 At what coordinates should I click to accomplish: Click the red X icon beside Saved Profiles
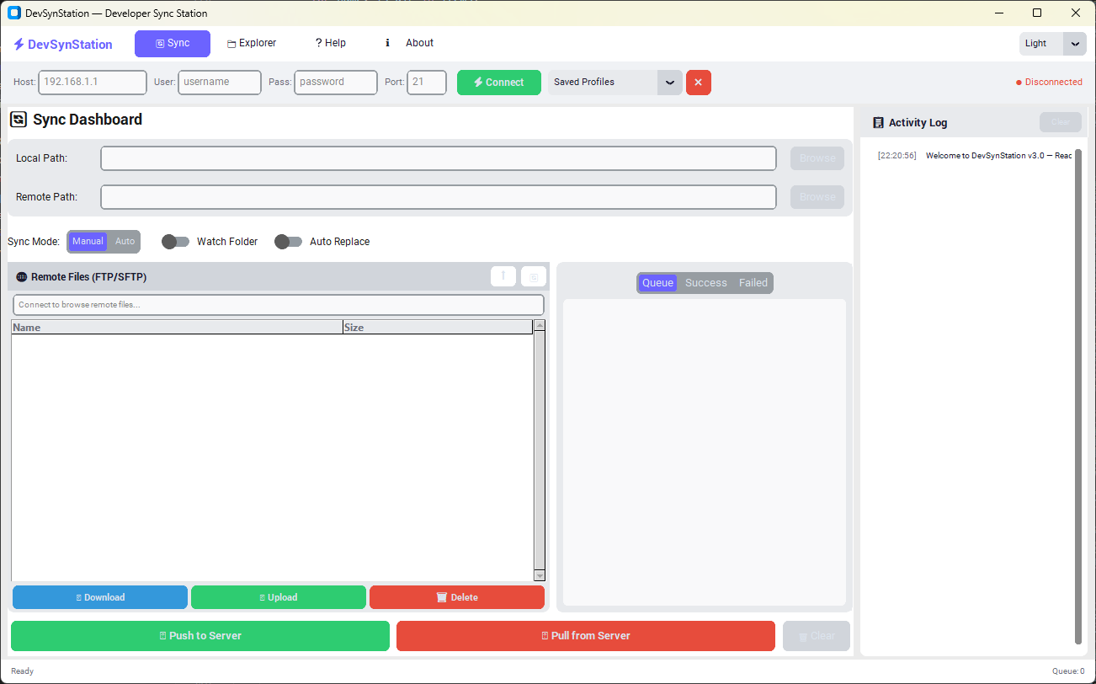click(x=698, y=82)
